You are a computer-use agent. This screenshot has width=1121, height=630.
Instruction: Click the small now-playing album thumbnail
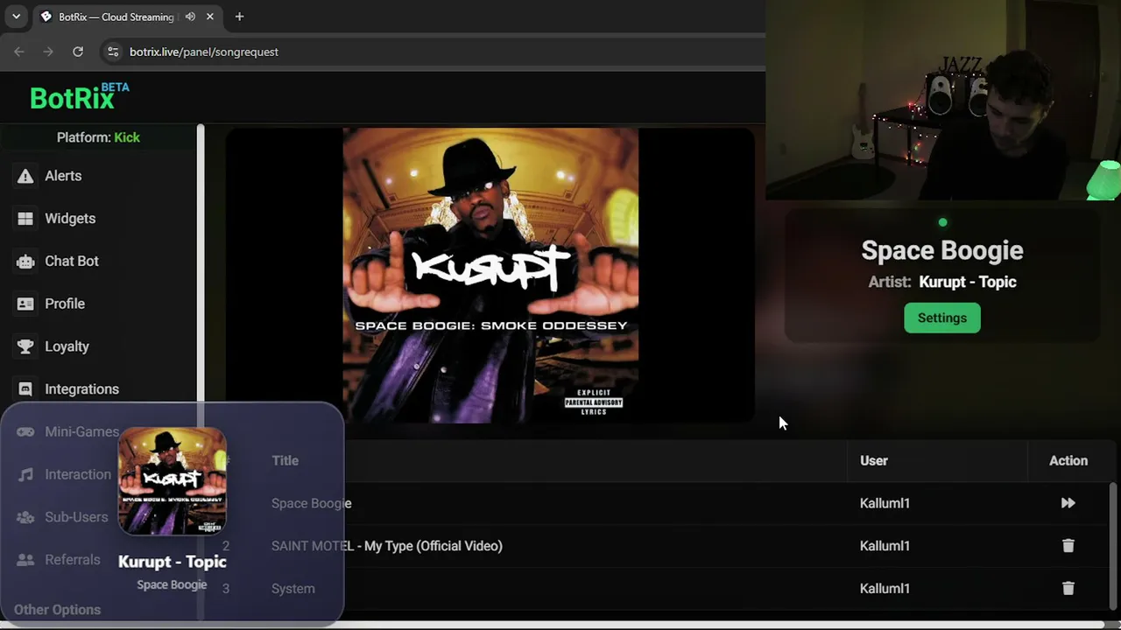173,481
